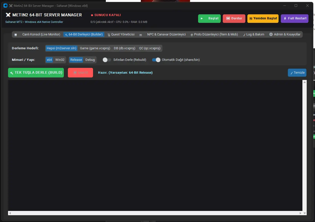Switch to the 64-Bit Derleyici (Builder) tab
This screenshot has width=315, height=222.
tap(84, 34)
